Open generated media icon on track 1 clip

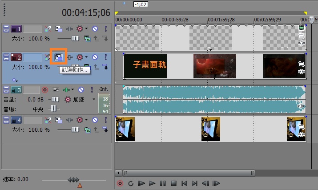[302, 28]
